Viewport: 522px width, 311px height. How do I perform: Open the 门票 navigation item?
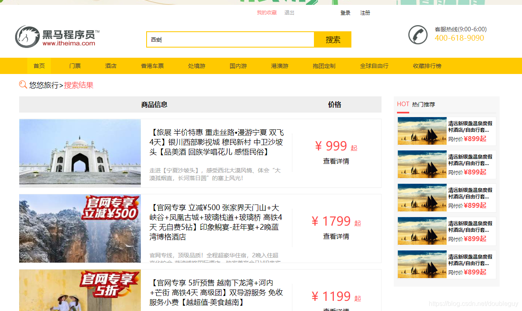(75, 66)
